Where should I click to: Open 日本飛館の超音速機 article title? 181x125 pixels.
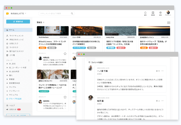(x=86, y=43)
